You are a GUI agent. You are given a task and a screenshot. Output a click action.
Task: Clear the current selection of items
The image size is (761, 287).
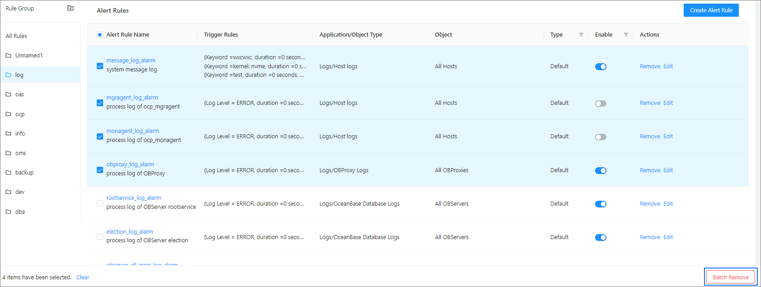(x=83, y=278)
